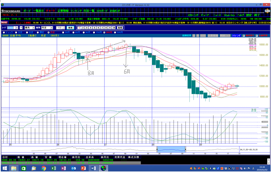Open Excel from the taskbar
This screenshot has height=173, width=271.
click(x=54, y=168)
